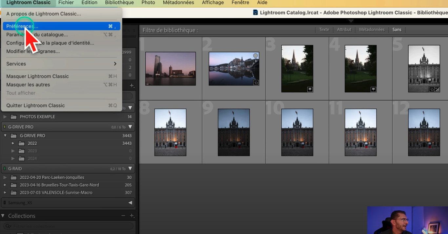Viewport: 448px width, 234px height.
Task: Collapse the G-RAID volume header
Action: [130, 169]
